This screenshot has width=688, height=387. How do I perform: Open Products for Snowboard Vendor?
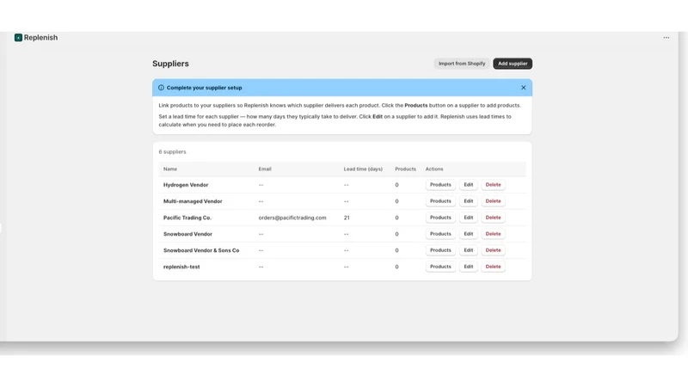440,234
